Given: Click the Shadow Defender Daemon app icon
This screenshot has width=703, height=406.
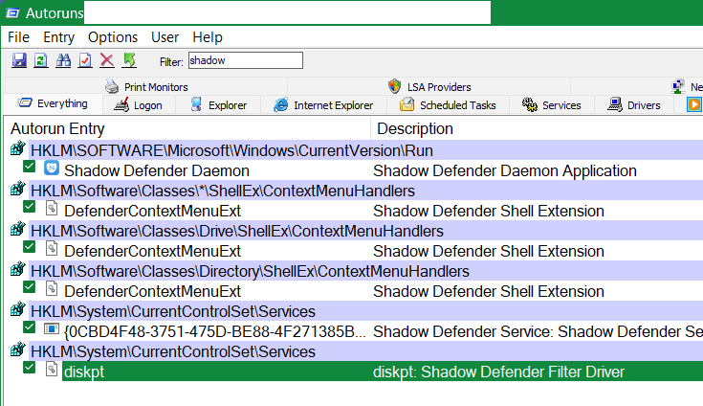Looking at the screenshot, I should tap(52, 169).
